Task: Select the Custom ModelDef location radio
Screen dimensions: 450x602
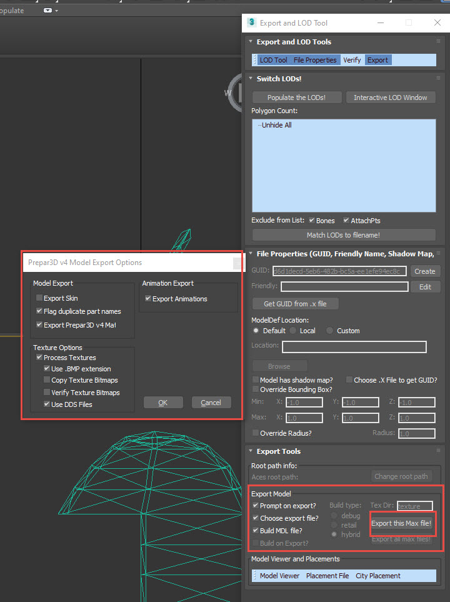Action: pyautogui.click(x=329, y=331)
